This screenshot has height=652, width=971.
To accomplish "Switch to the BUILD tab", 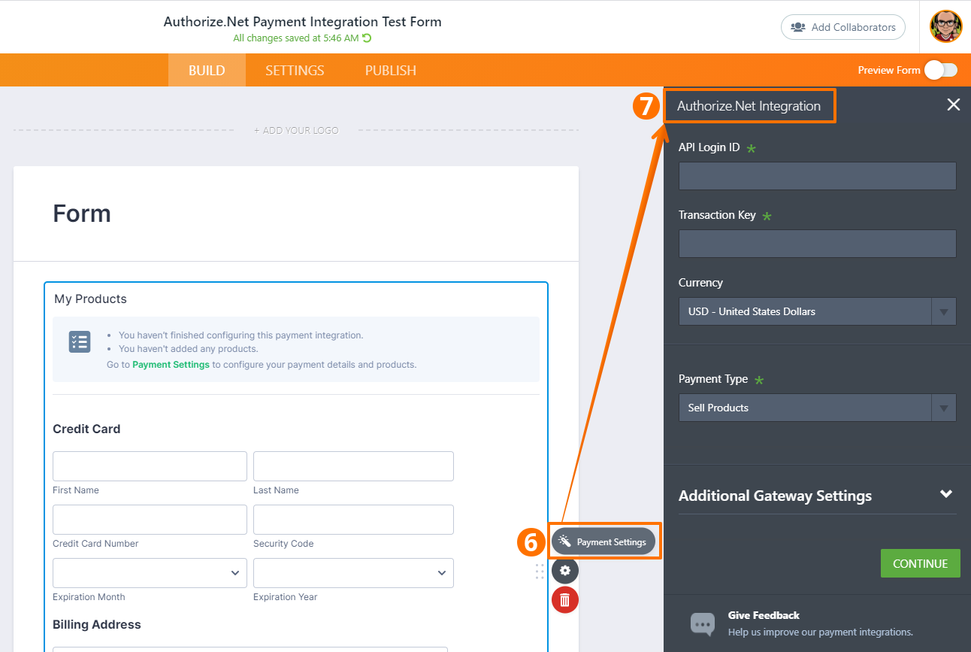I will click(207, 70).
